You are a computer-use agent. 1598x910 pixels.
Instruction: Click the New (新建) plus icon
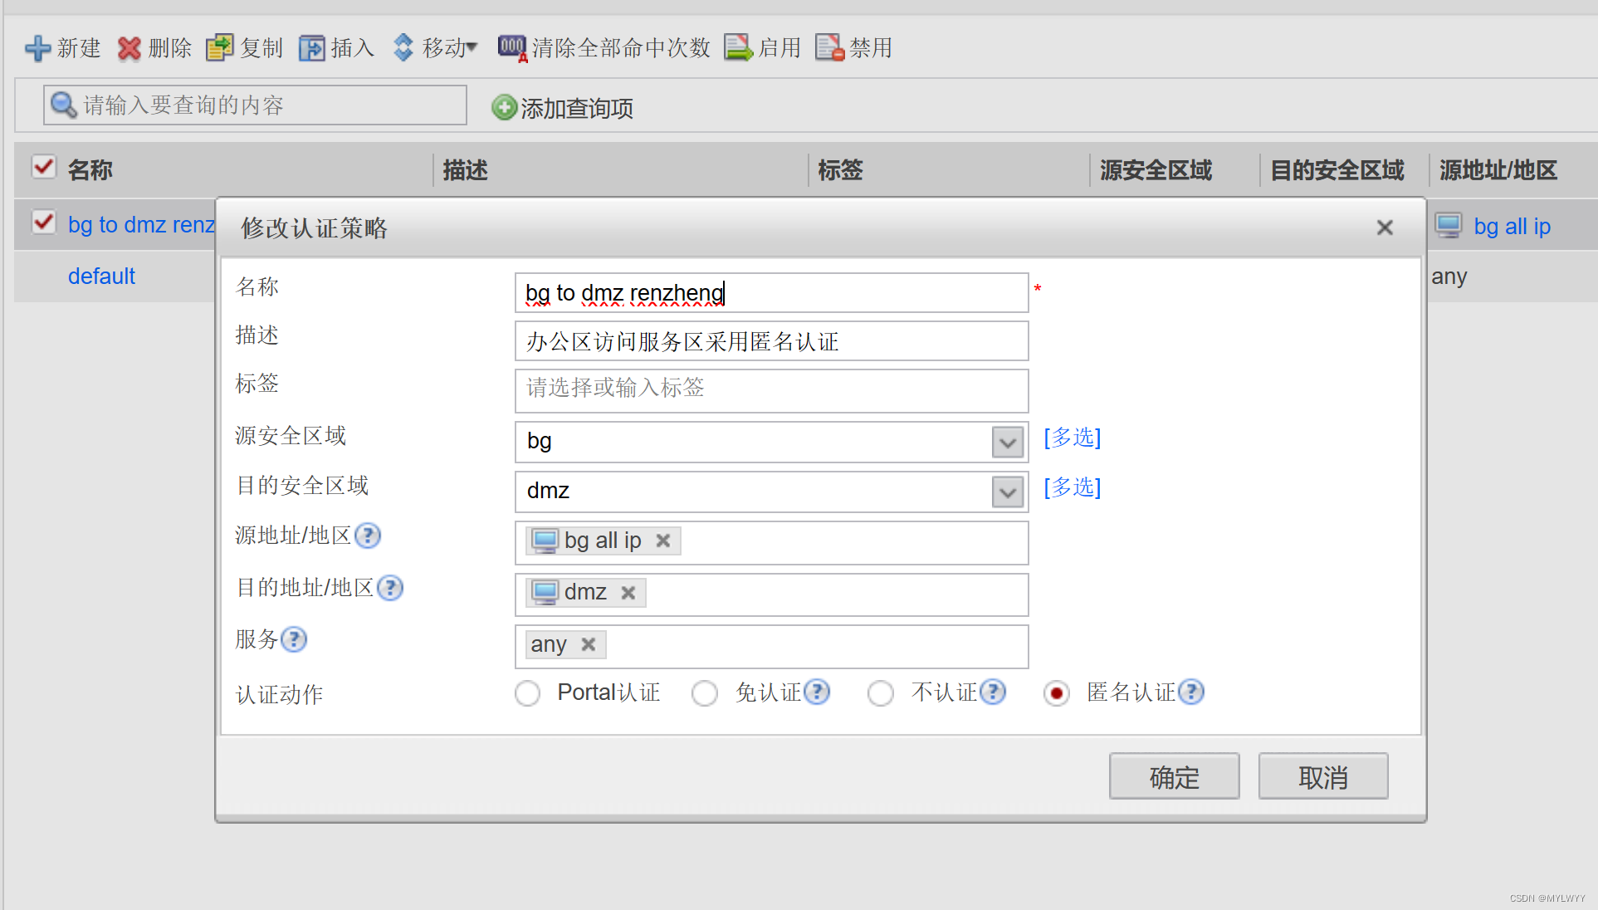[x=37, y=48]
